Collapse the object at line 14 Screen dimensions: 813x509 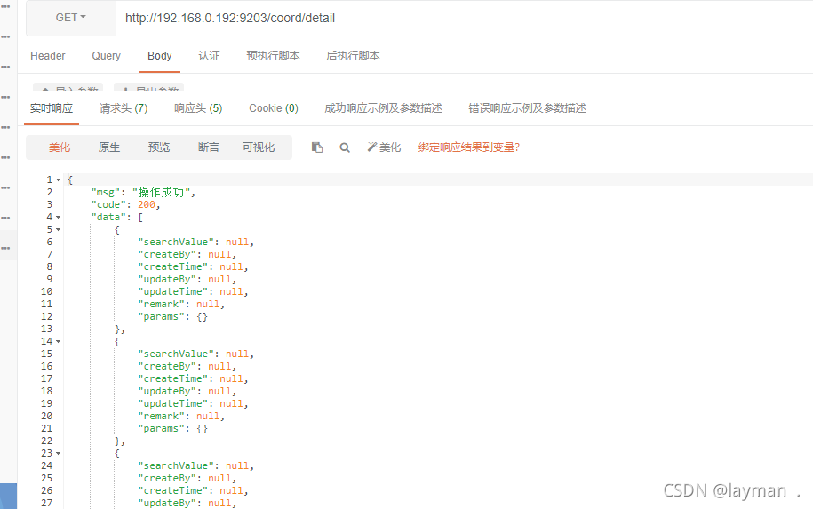[58, 342]
